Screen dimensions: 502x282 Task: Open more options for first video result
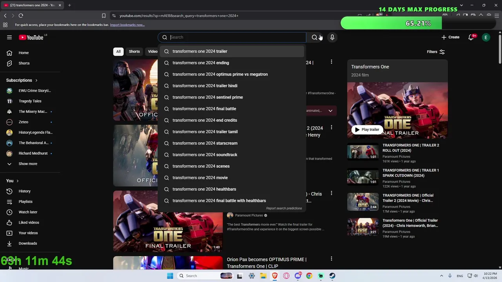tap(331, 62)
